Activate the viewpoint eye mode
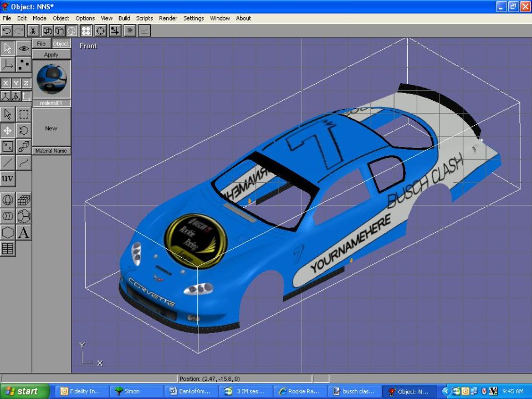The image size is (532, 399). tap(23, 48)
